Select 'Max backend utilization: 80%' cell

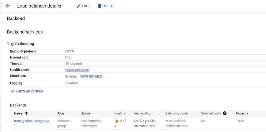[177, 123]
